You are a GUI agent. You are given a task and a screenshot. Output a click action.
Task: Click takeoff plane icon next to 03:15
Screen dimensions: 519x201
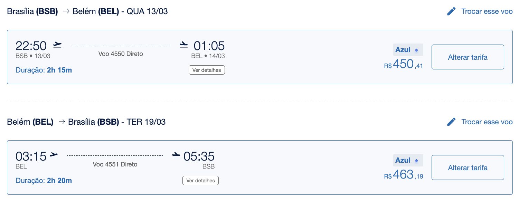point(54,155)
